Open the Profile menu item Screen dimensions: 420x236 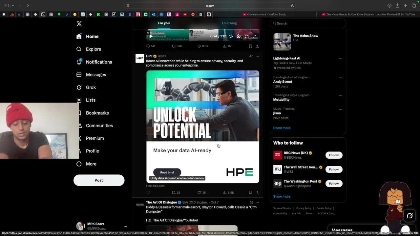point(93,151)
